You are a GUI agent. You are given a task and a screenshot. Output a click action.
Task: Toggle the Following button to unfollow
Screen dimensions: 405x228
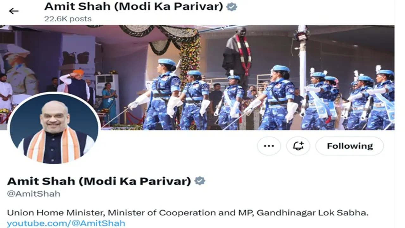(350, 146)
